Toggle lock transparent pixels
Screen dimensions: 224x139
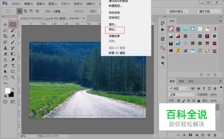[x=179, y=101]
